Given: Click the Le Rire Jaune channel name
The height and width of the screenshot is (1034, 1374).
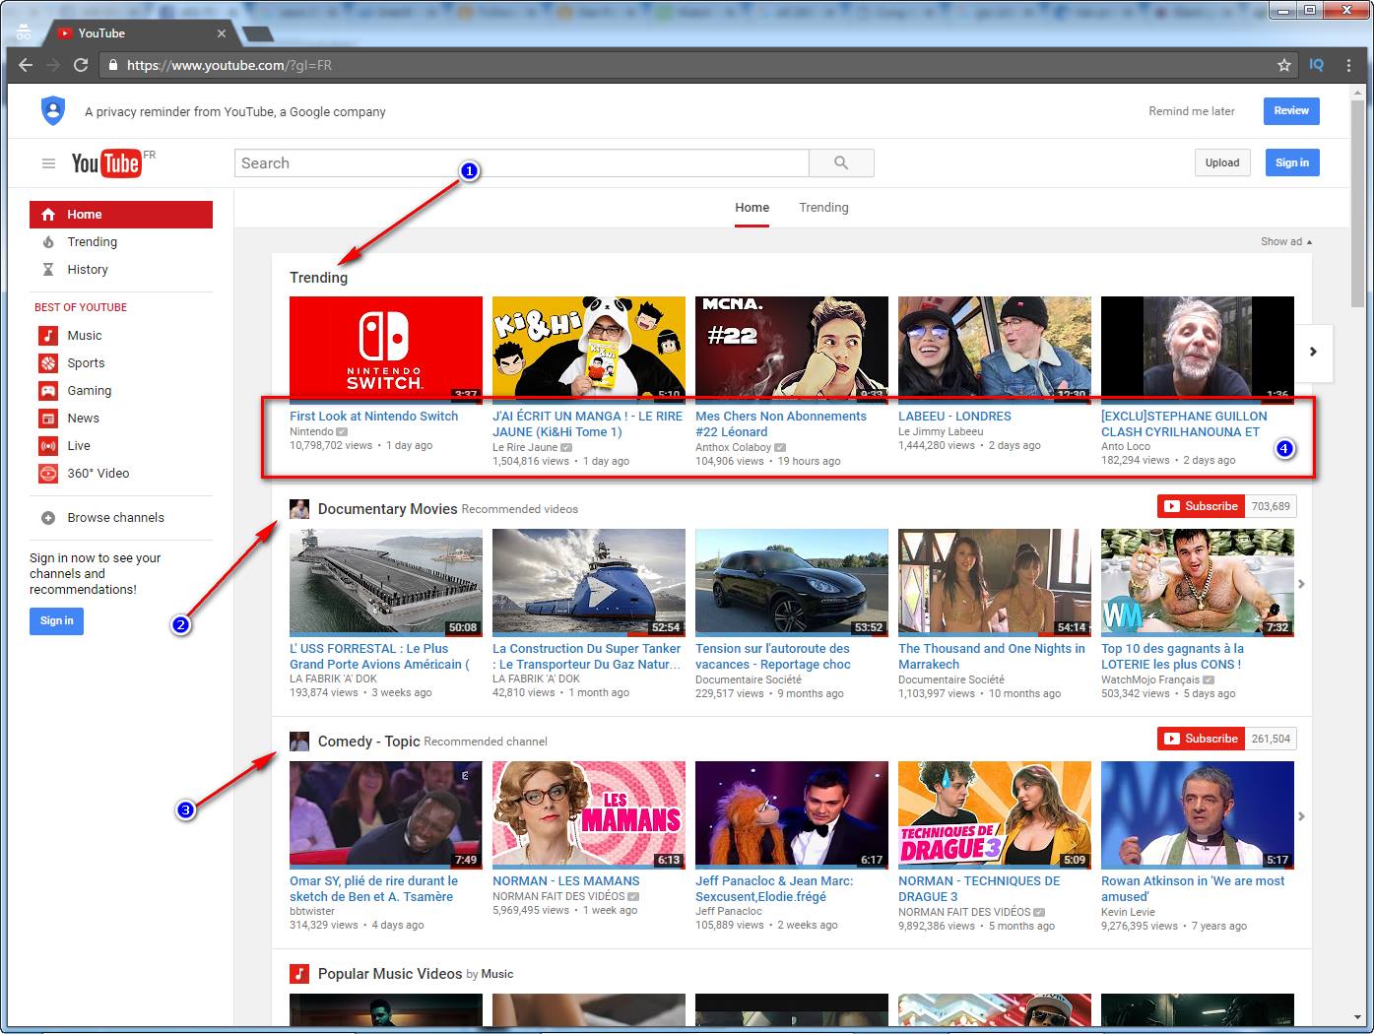Looking at the screenshot, I should pos(525,447).
